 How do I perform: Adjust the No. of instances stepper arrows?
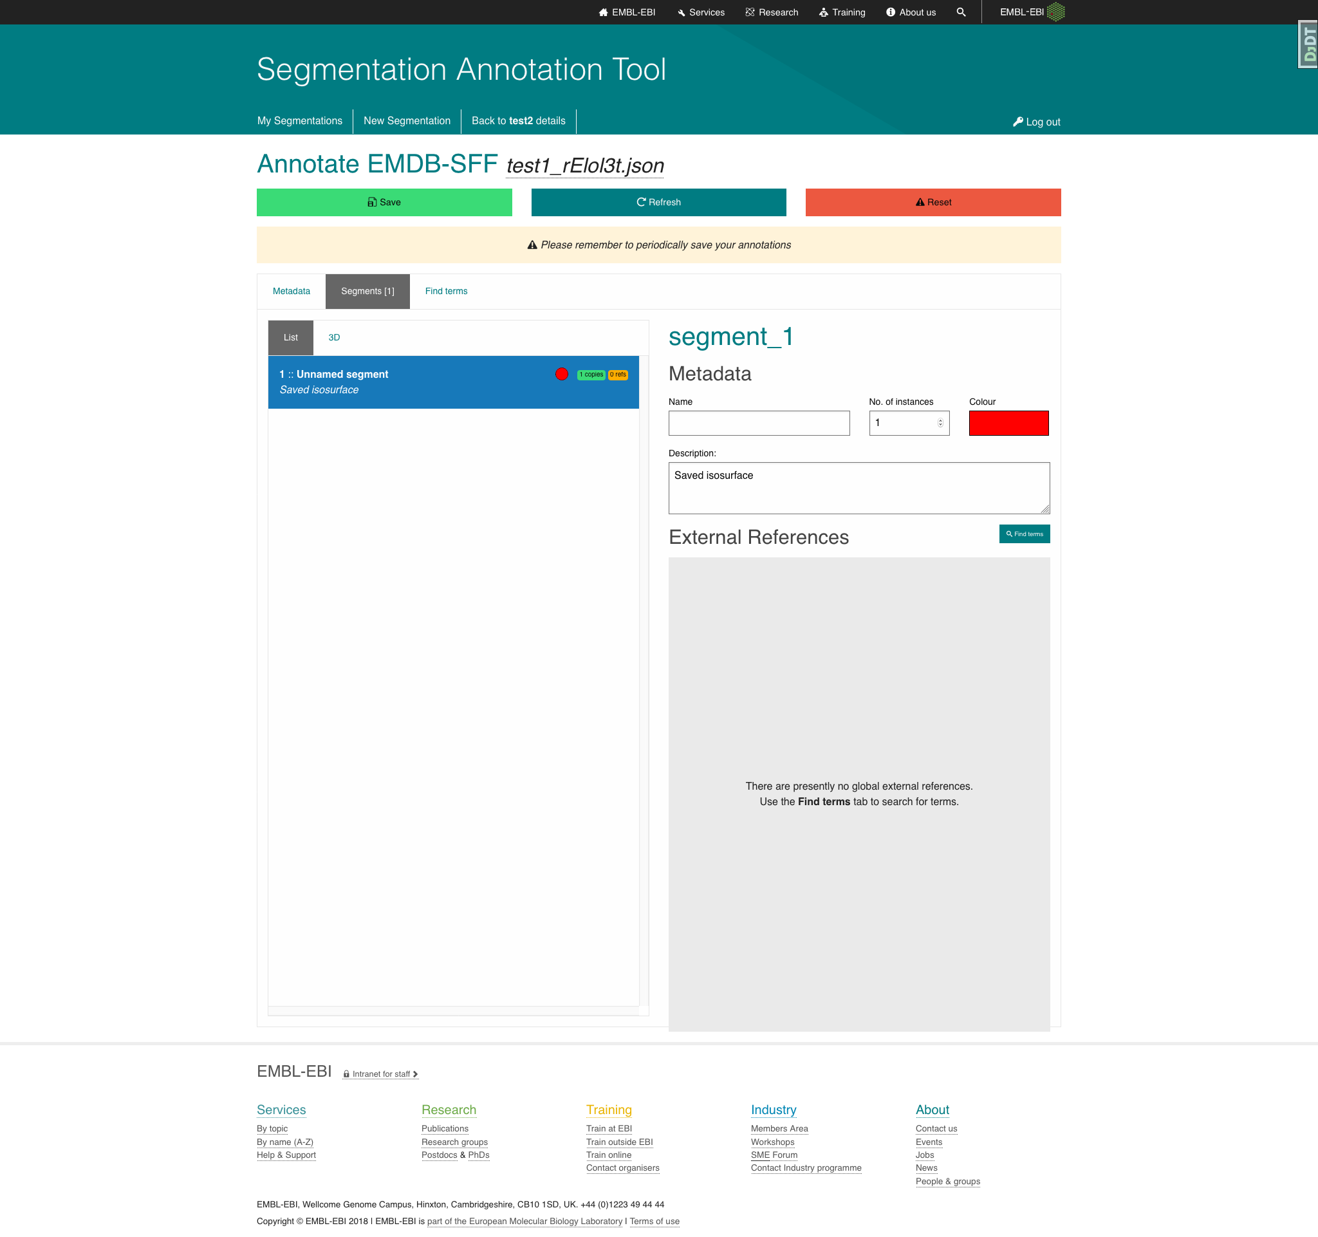[940, 423]
